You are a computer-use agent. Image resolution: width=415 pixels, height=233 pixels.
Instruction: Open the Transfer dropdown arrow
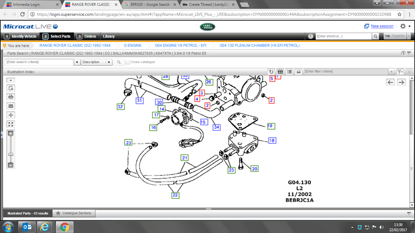pos(409,36)
